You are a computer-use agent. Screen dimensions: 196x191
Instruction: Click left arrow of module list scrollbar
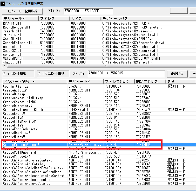[x=4, y=66]
